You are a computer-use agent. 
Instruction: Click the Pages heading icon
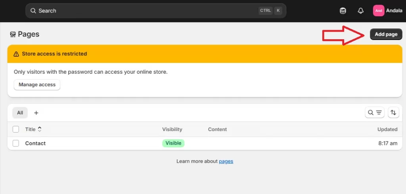13,34
